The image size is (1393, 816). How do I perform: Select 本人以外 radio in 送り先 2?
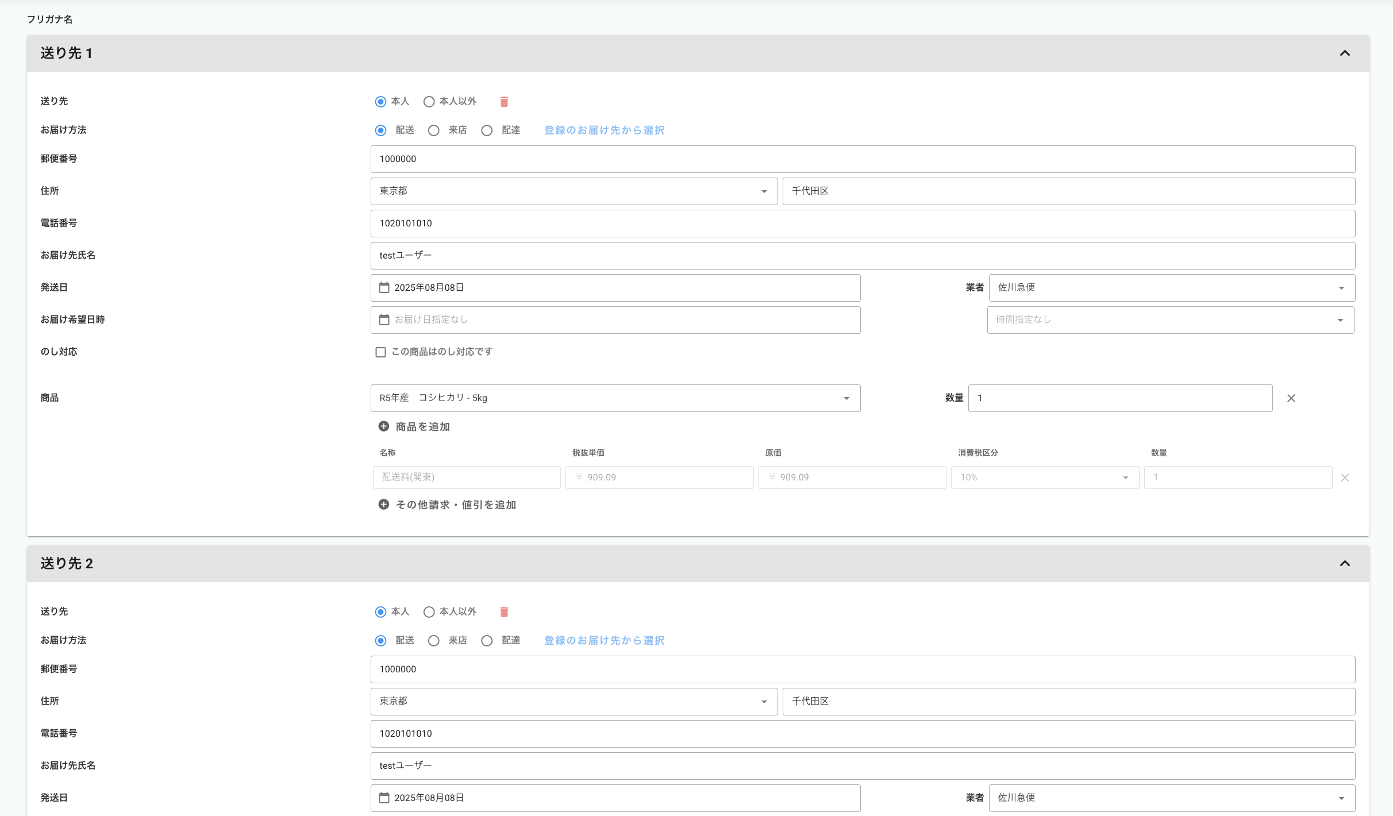tap(429, 612)
